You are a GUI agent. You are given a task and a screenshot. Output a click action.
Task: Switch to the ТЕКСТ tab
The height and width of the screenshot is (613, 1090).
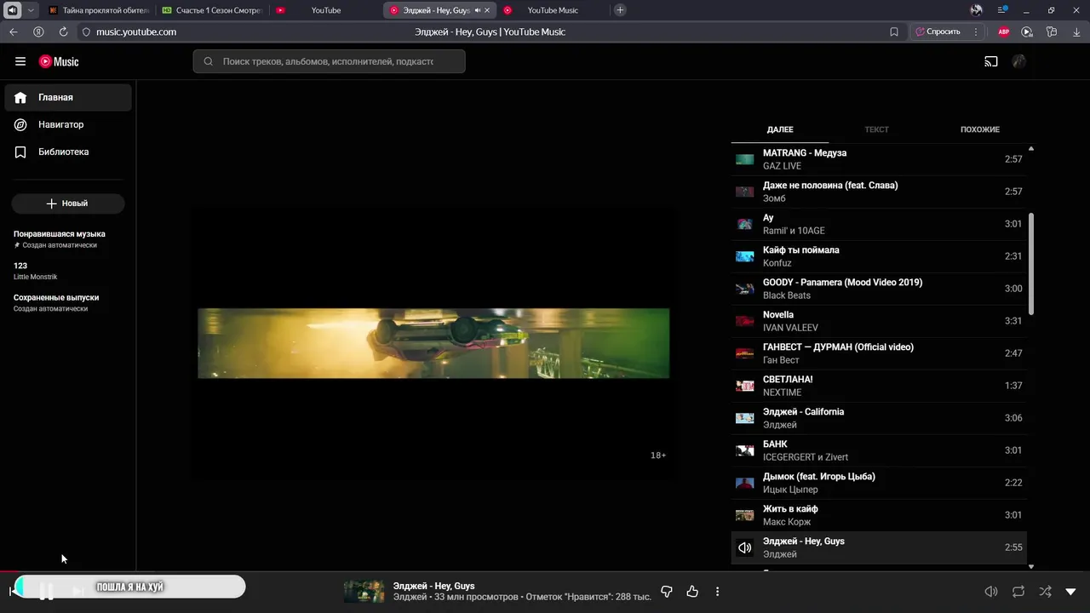(x=876, y=129)
